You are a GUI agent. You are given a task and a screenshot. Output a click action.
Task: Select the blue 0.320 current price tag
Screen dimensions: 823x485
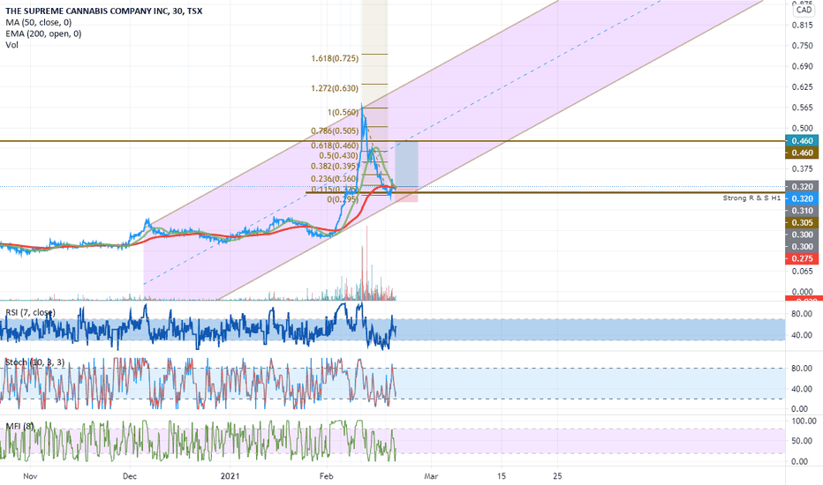[802, 198]
